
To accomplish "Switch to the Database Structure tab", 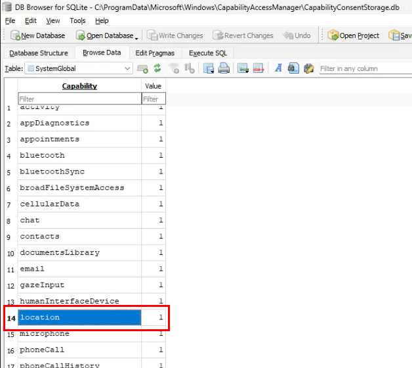I will tap(38, 53).
